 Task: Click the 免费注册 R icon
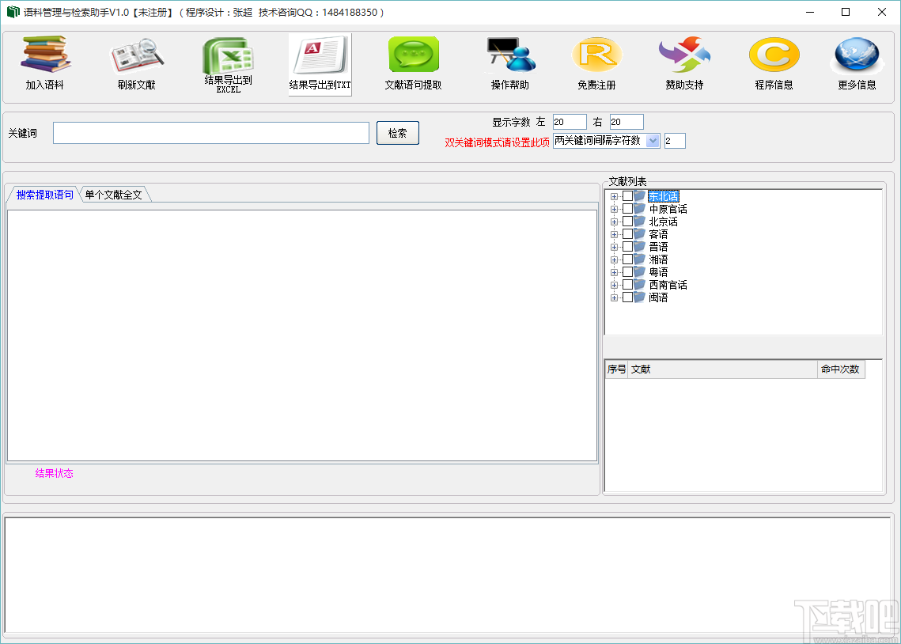pyautogui.click(x=597, y=55)
